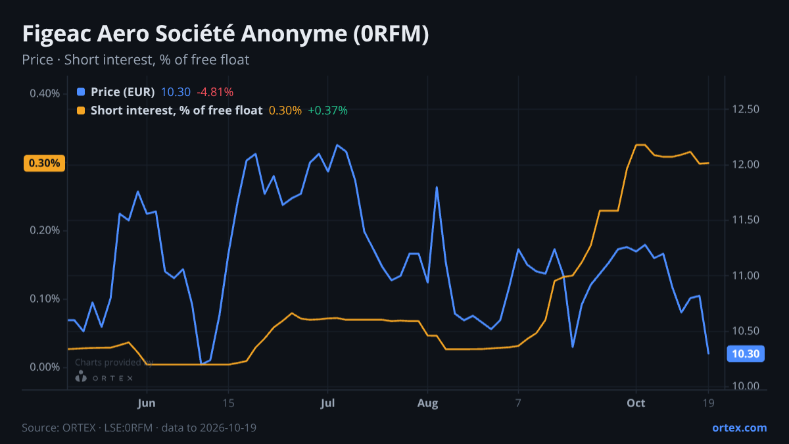This screenshot has height=444, width=789.
Task: Click the Aug date axis label
Action: [427, 403]
